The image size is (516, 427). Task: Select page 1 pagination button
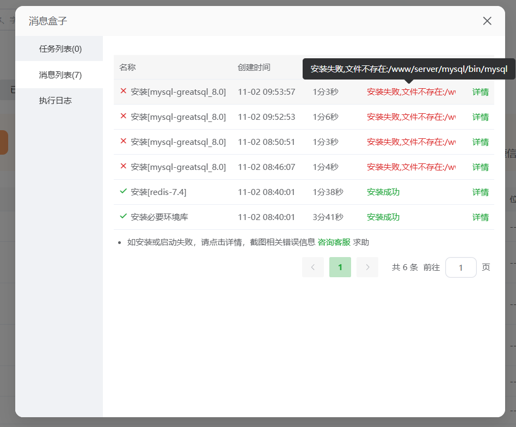(x=340, y=267)
